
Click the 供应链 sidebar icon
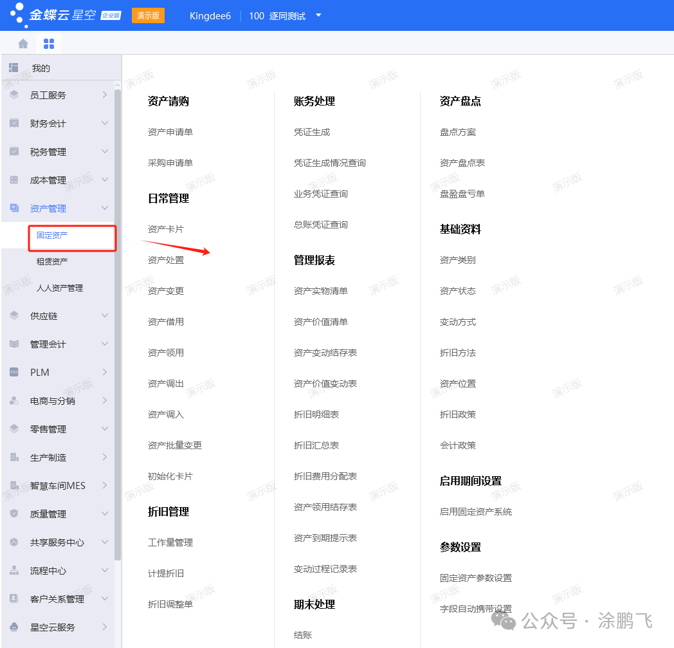(x=14, y=316)
